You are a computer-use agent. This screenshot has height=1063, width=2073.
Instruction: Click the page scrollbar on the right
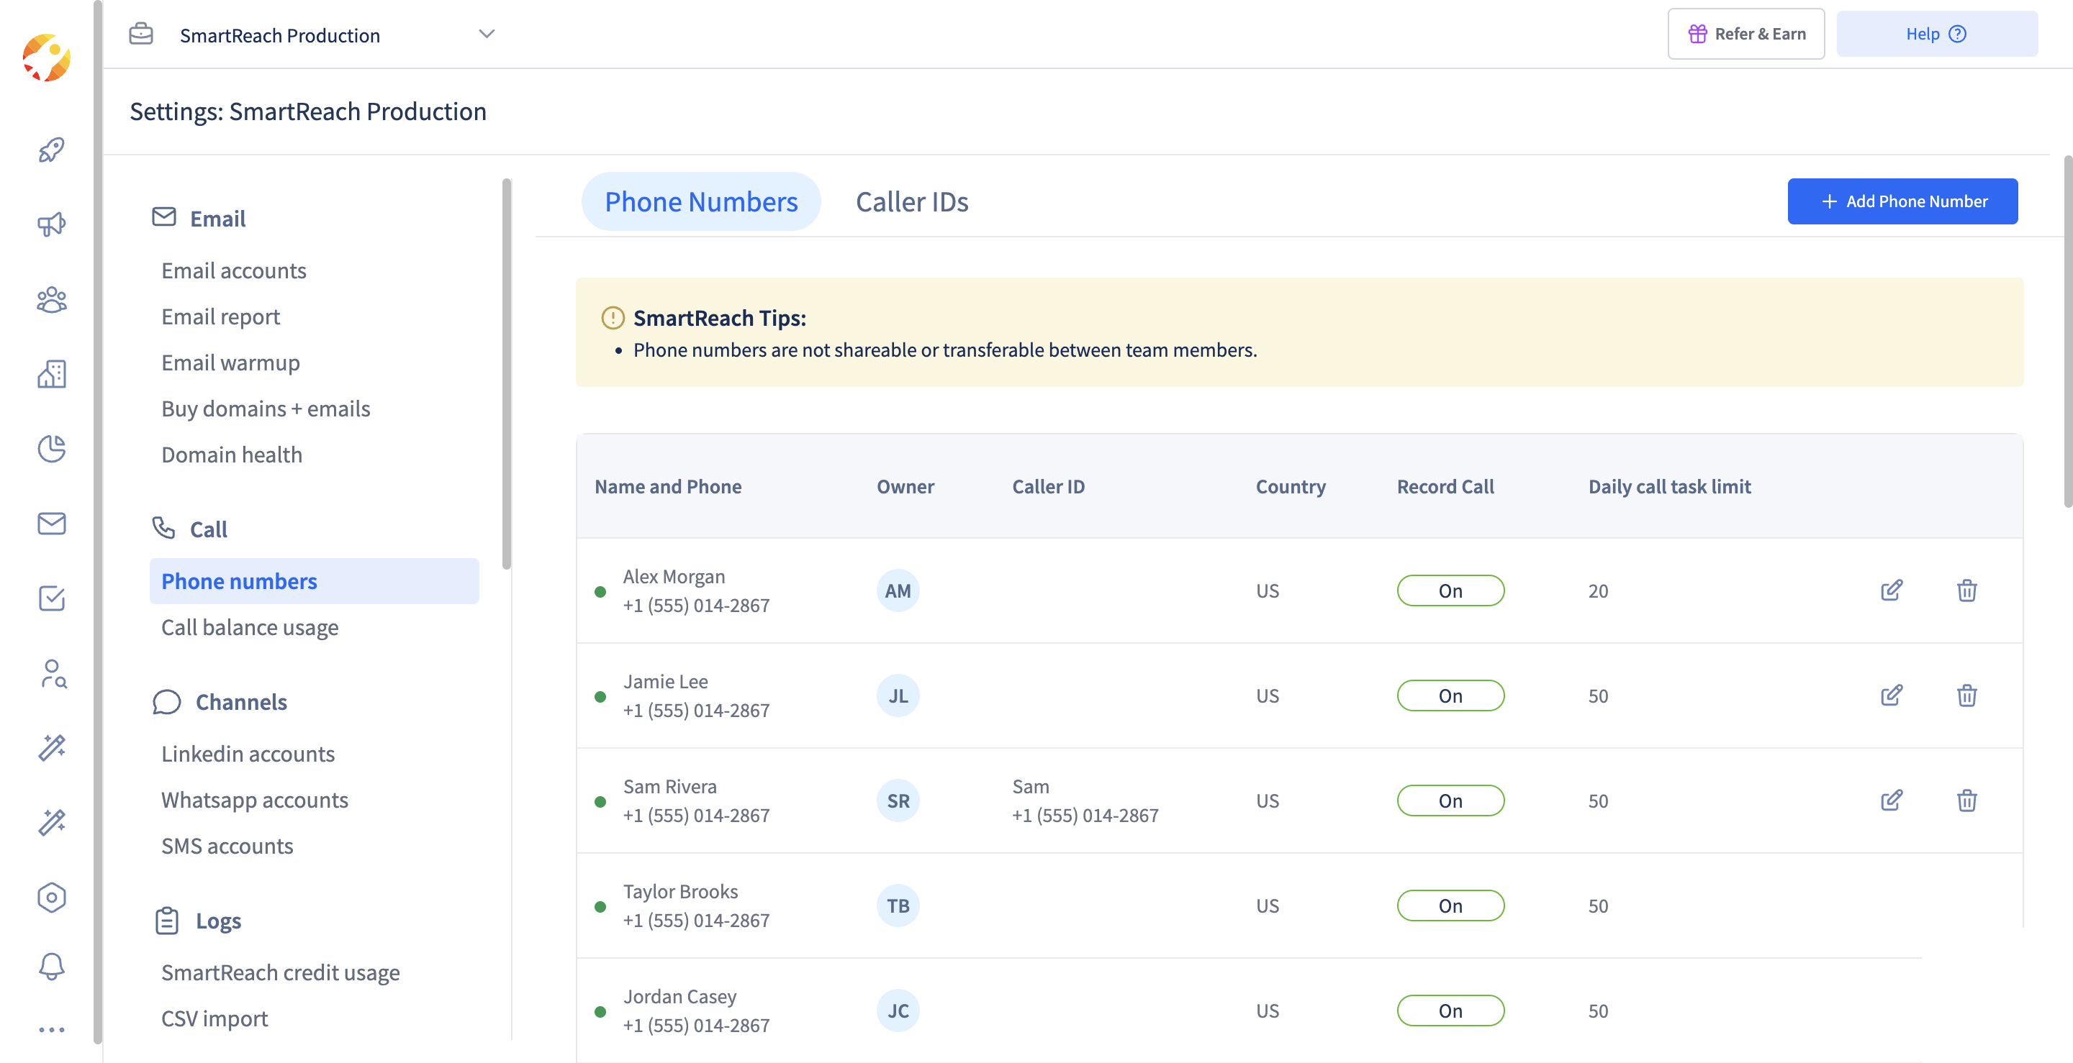click(2067, 332)
